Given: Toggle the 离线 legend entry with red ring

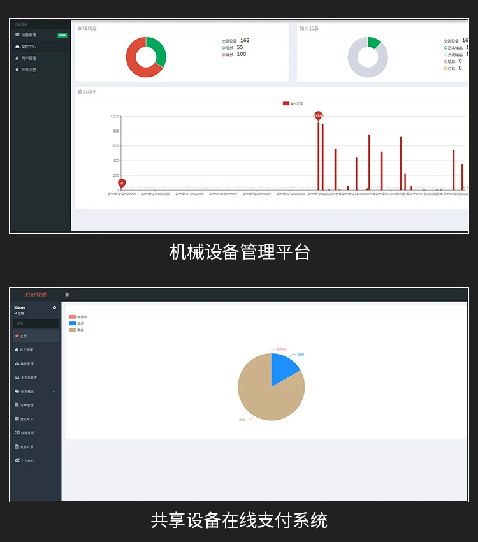Looking at the screenshot, I should pyautogui.click(x=228, y=55).
